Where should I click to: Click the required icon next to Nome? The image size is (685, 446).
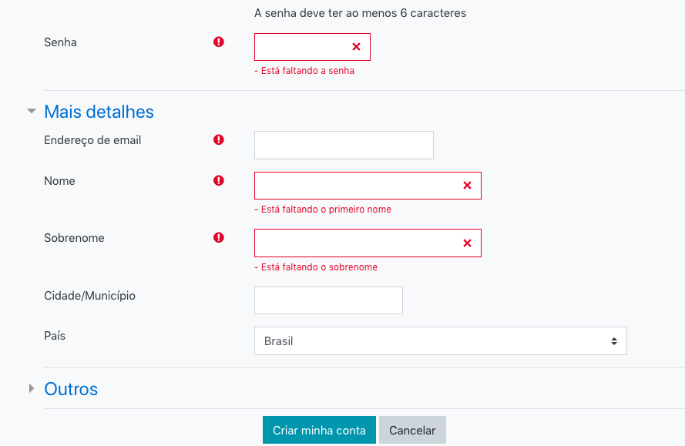tap(218, 180)
